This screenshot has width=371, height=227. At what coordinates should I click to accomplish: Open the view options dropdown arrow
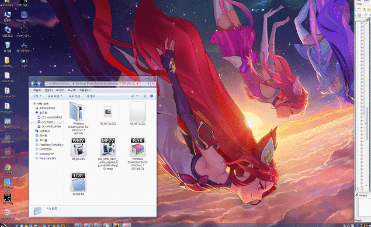tap(137, 96)
